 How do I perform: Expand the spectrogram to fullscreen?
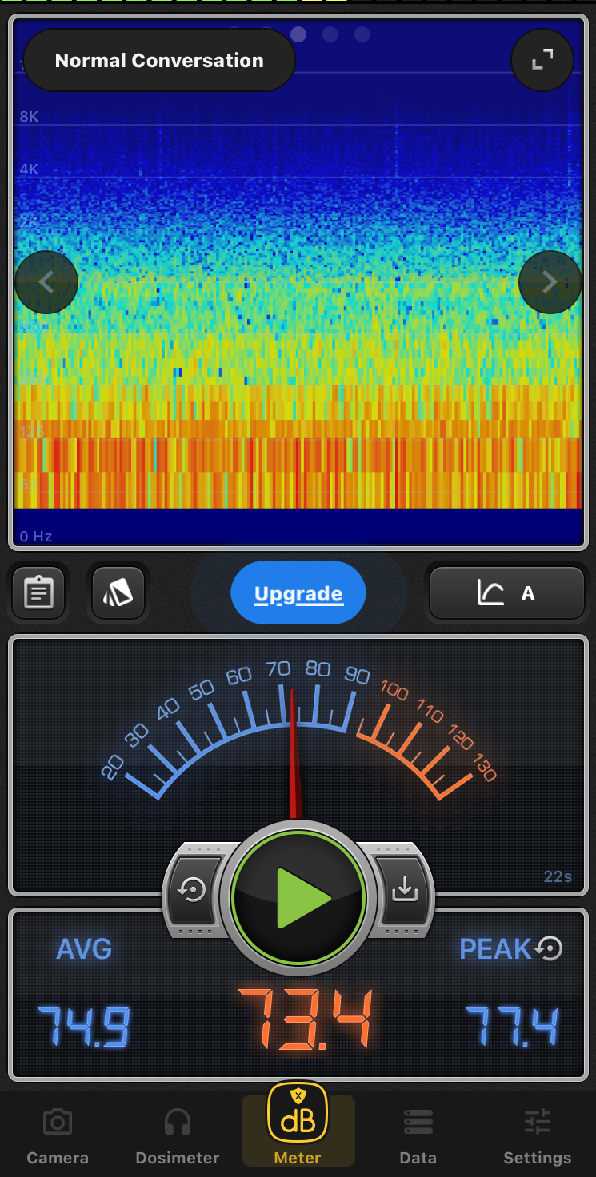click(x=542, y=59)
